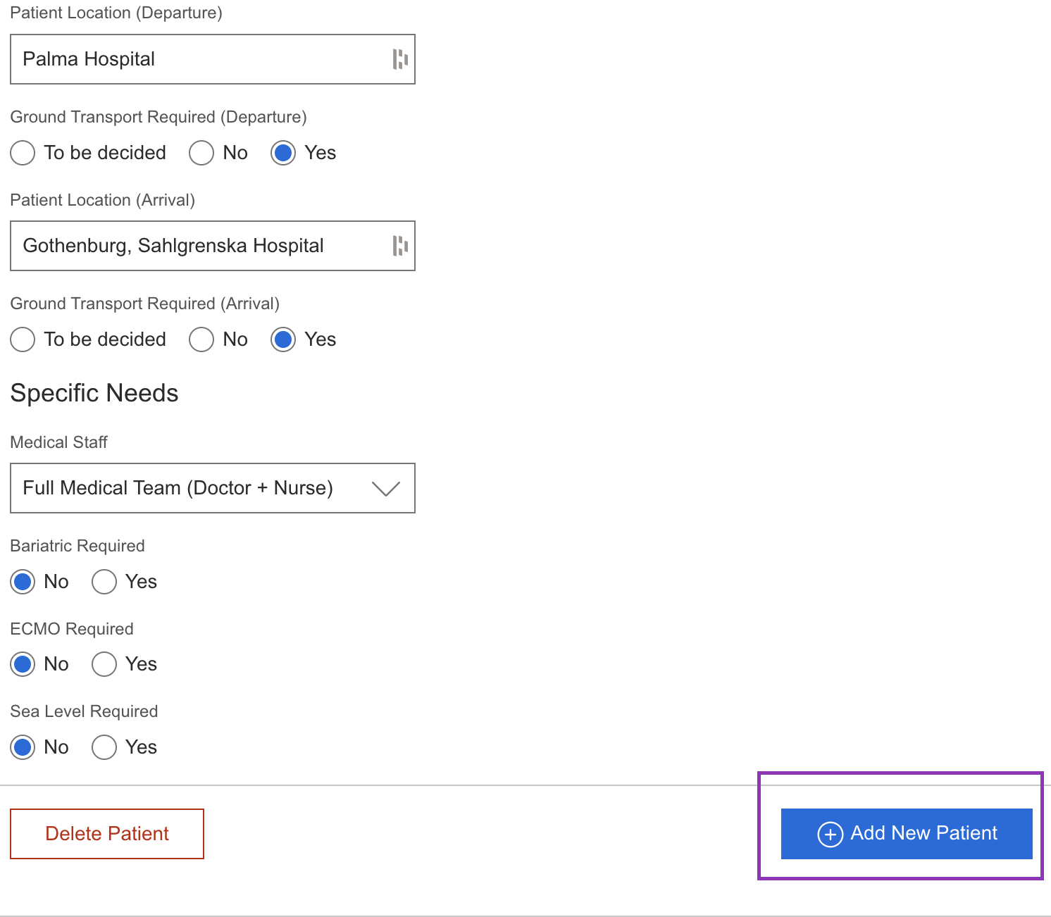This screenshot has height=917, width=1051.
Task: Select 'No' under ECMO Required
Action: coord(23,664)
